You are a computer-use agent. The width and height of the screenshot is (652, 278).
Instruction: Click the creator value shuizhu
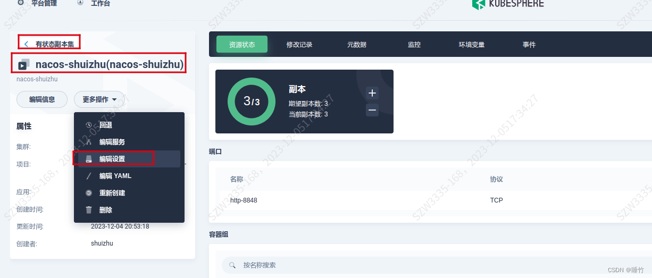[102, 243]
